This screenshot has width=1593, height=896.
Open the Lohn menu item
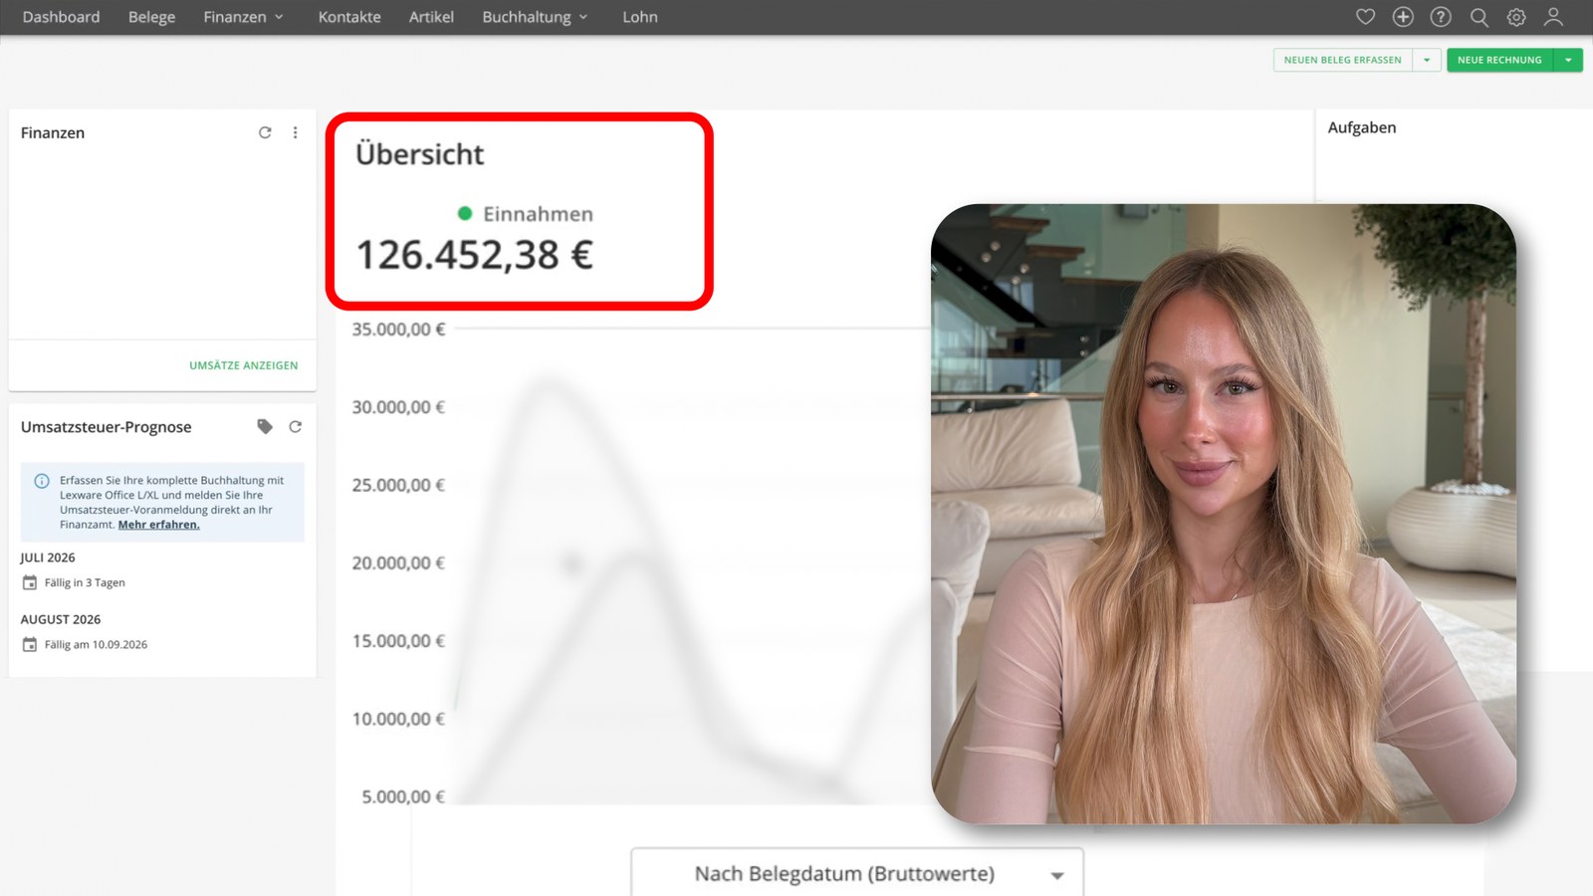point(640,17)
